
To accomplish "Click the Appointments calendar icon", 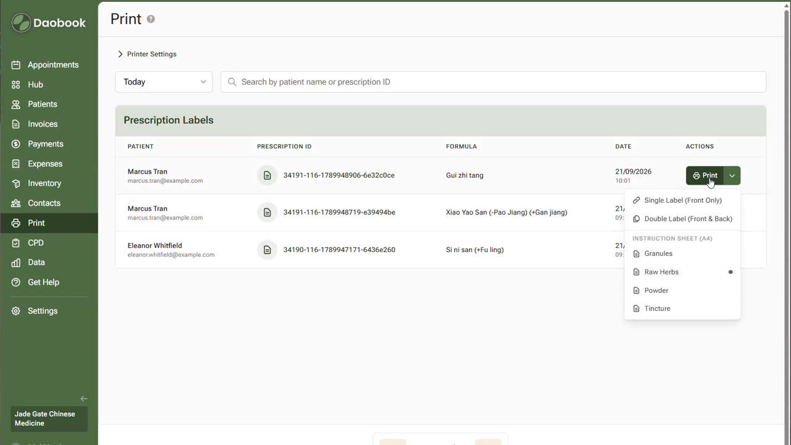I will (16, 65).
